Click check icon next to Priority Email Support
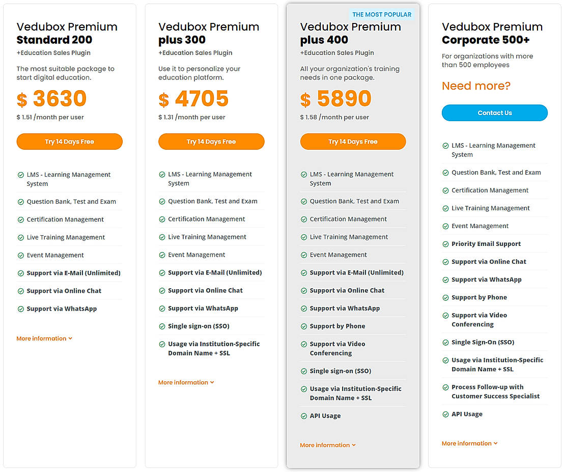Viewport: 564px width, 472px height. pos(445,244)
